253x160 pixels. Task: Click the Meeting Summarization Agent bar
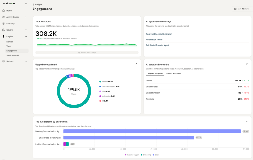[152, 131]
